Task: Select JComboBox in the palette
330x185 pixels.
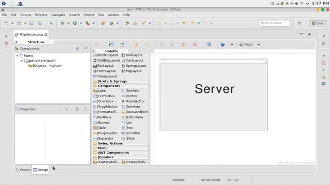Action: click(104, 96)
